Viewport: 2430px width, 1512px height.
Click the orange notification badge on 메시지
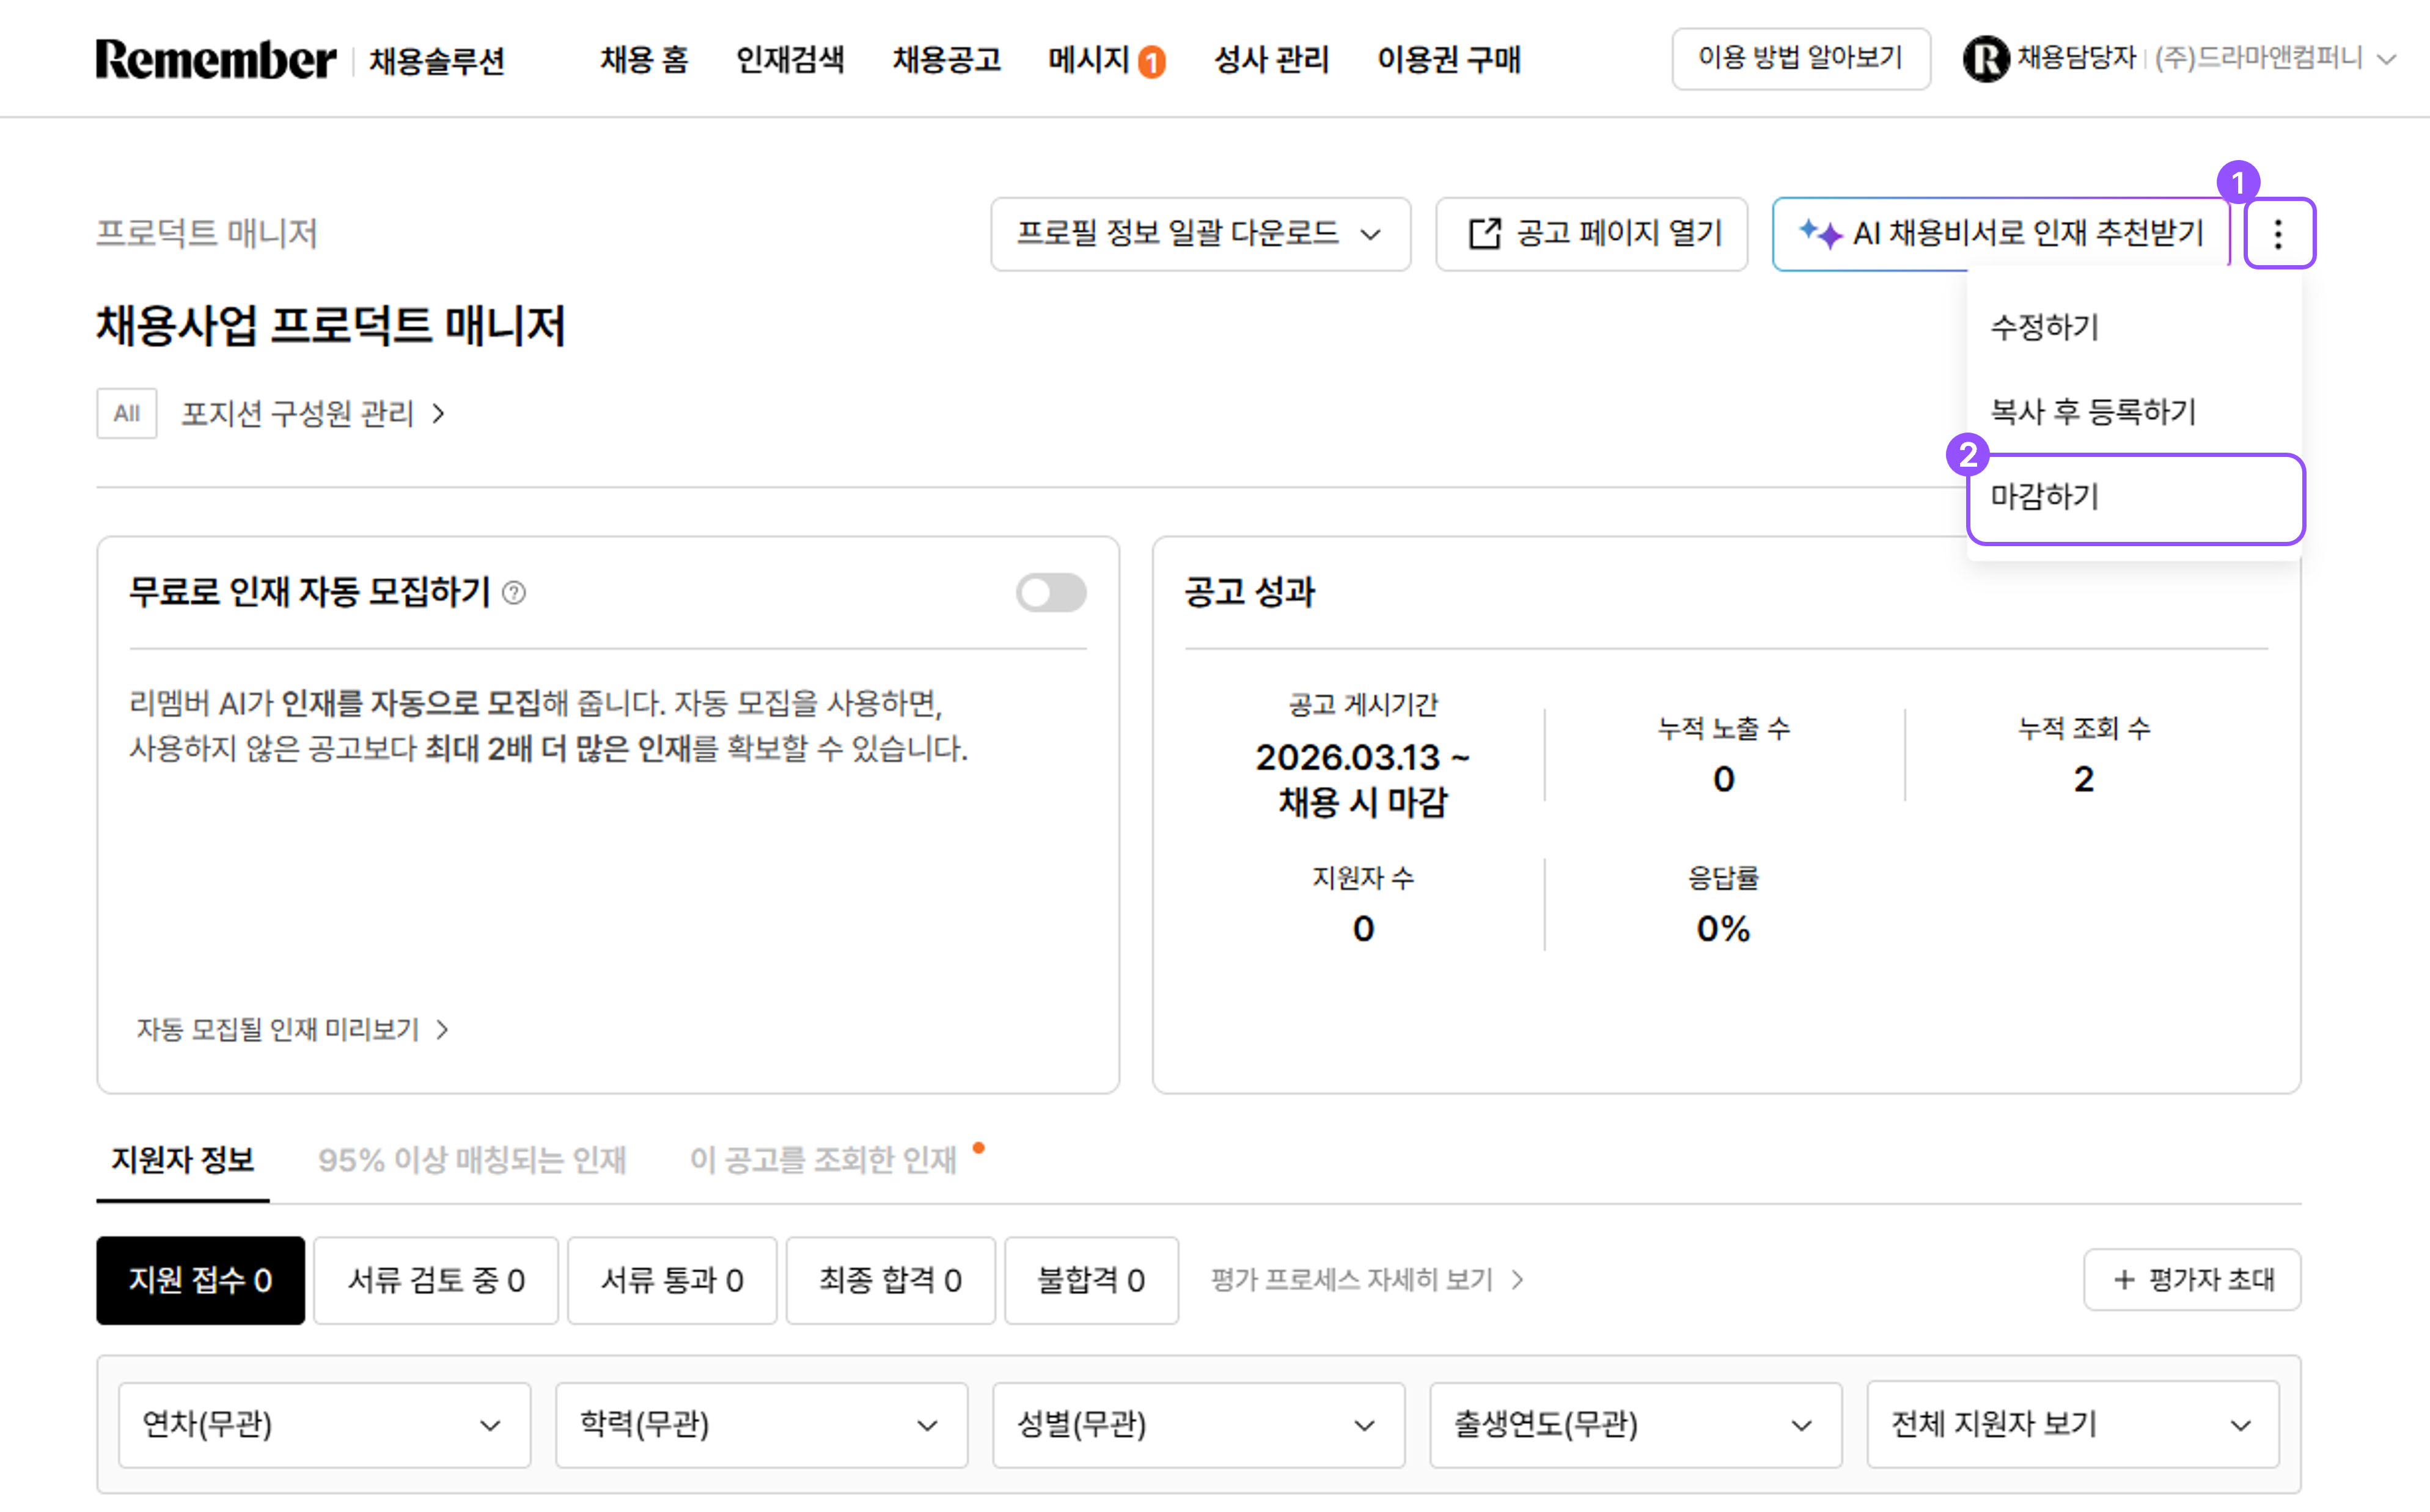(1153, 60)
